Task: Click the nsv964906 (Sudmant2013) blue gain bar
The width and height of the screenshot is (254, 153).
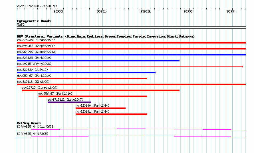Action: (x=131, y=55)
